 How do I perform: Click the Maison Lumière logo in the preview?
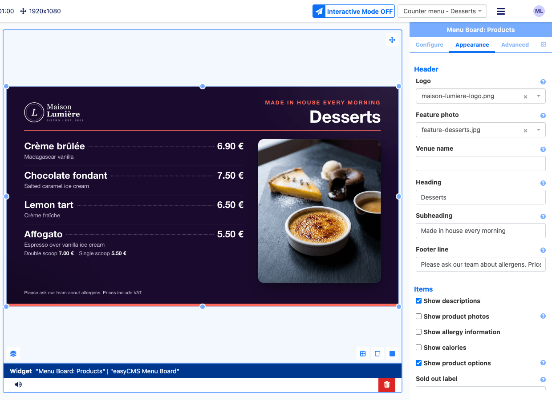pos(54,112)
